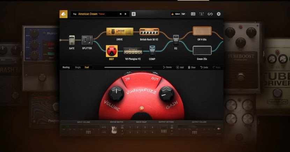290x152 pixels.
Task: Select the OR V-30s cabinet
Action: (x=202, y=31)
